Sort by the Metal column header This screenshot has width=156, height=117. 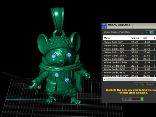coord(116,38)
